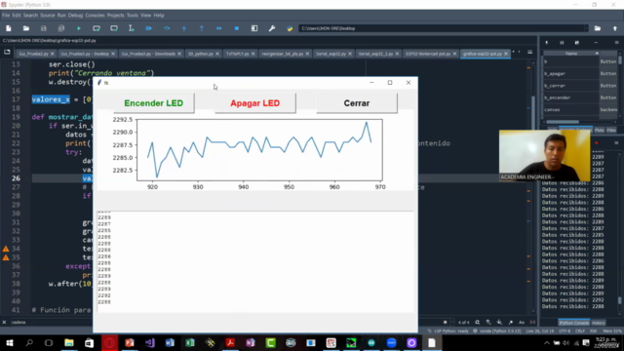Click the Cerrar button in tk window
624x351 pixels.
(357, 103)
